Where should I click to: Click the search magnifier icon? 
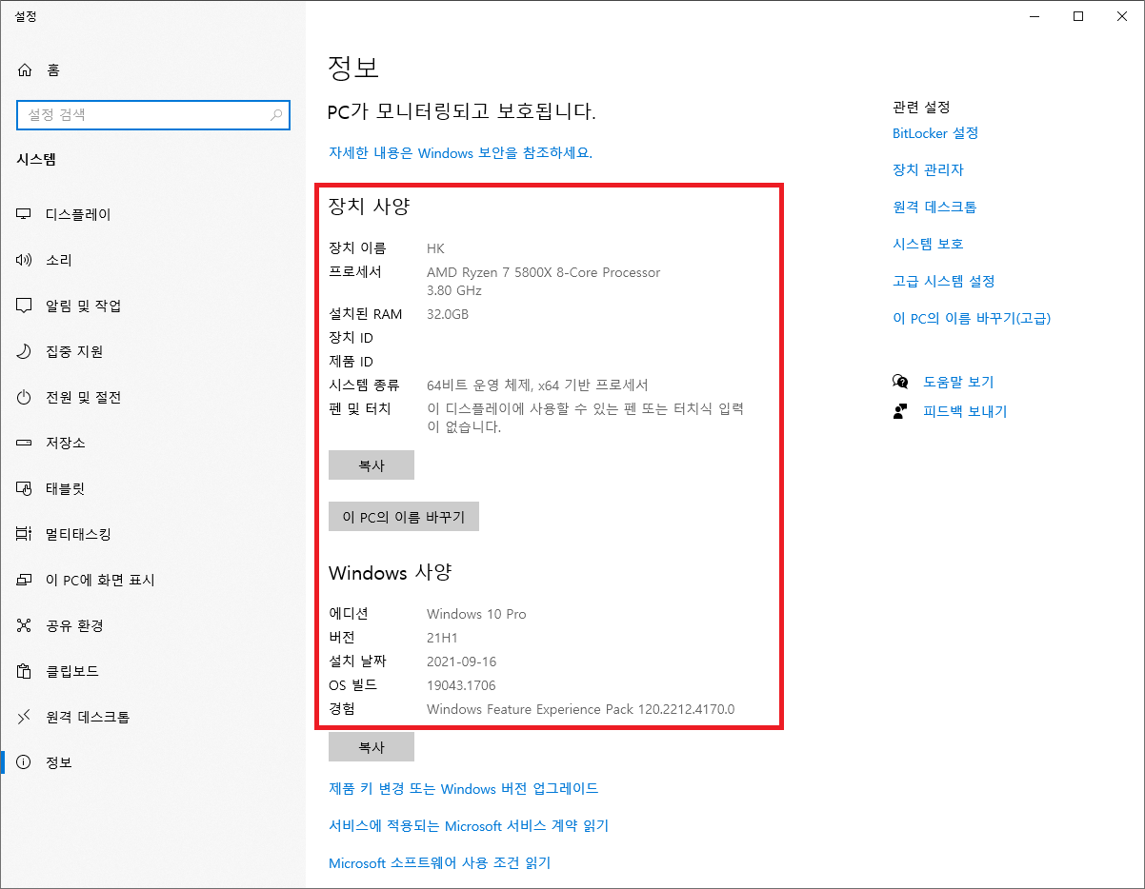(x=276, y=115)
